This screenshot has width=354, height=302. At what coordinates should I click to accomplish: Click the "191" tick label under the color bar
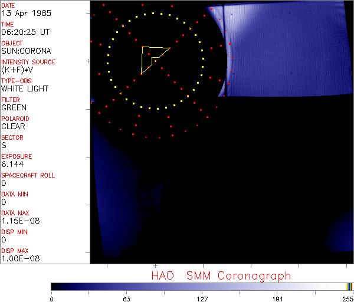pos(277,298)
